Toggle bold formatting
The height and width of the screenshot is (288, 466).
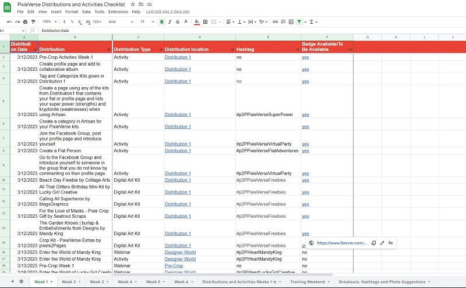tap(162, 22)
